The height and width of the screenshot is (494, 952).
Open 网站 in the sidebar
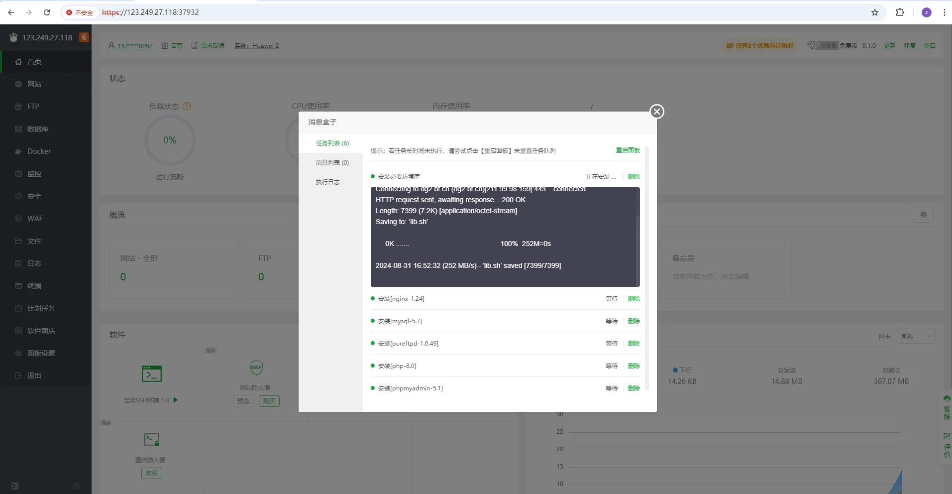(46, 84)
